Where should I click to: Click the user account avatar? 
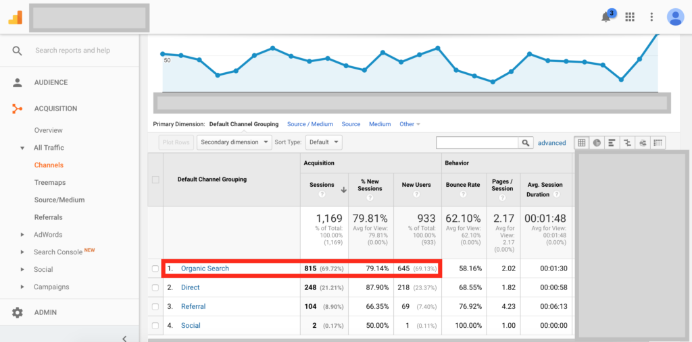(675, 17)
